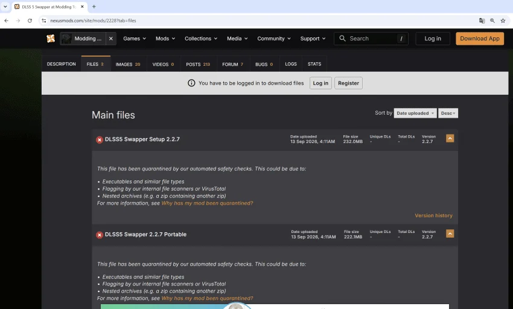Select the DLSS 5 Swapper browser tab
This screenshot has height=309, width=513.
click(49, 7)
